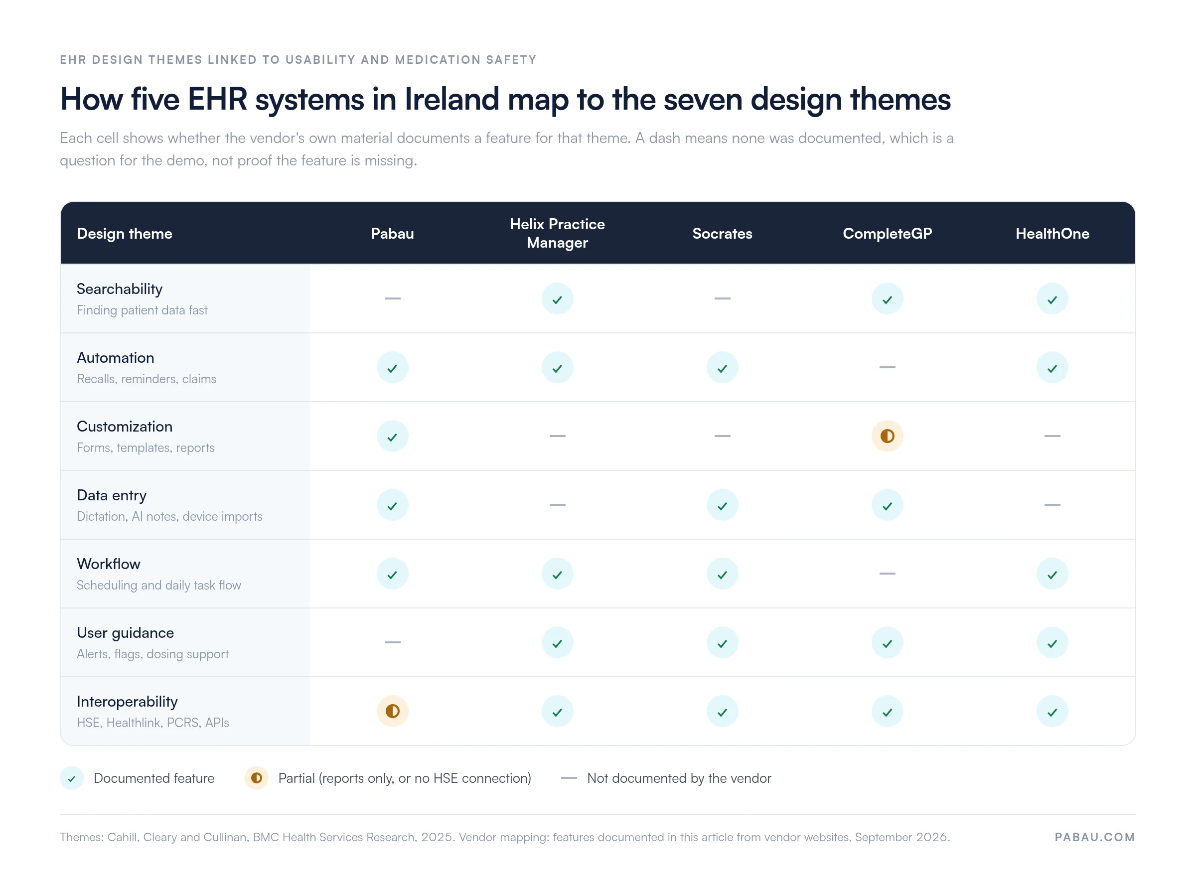The height and width of the screenshot is (893, 1196).
Task: Click the Pabau Customization checkmark
Action: click(x=392, y=436)
